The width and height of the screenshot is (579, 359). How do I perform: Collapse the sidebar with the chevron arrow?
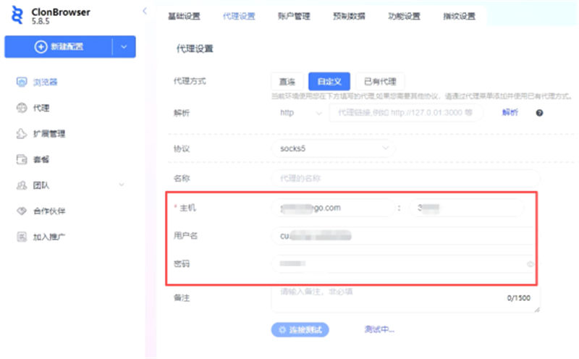point(145,11)
